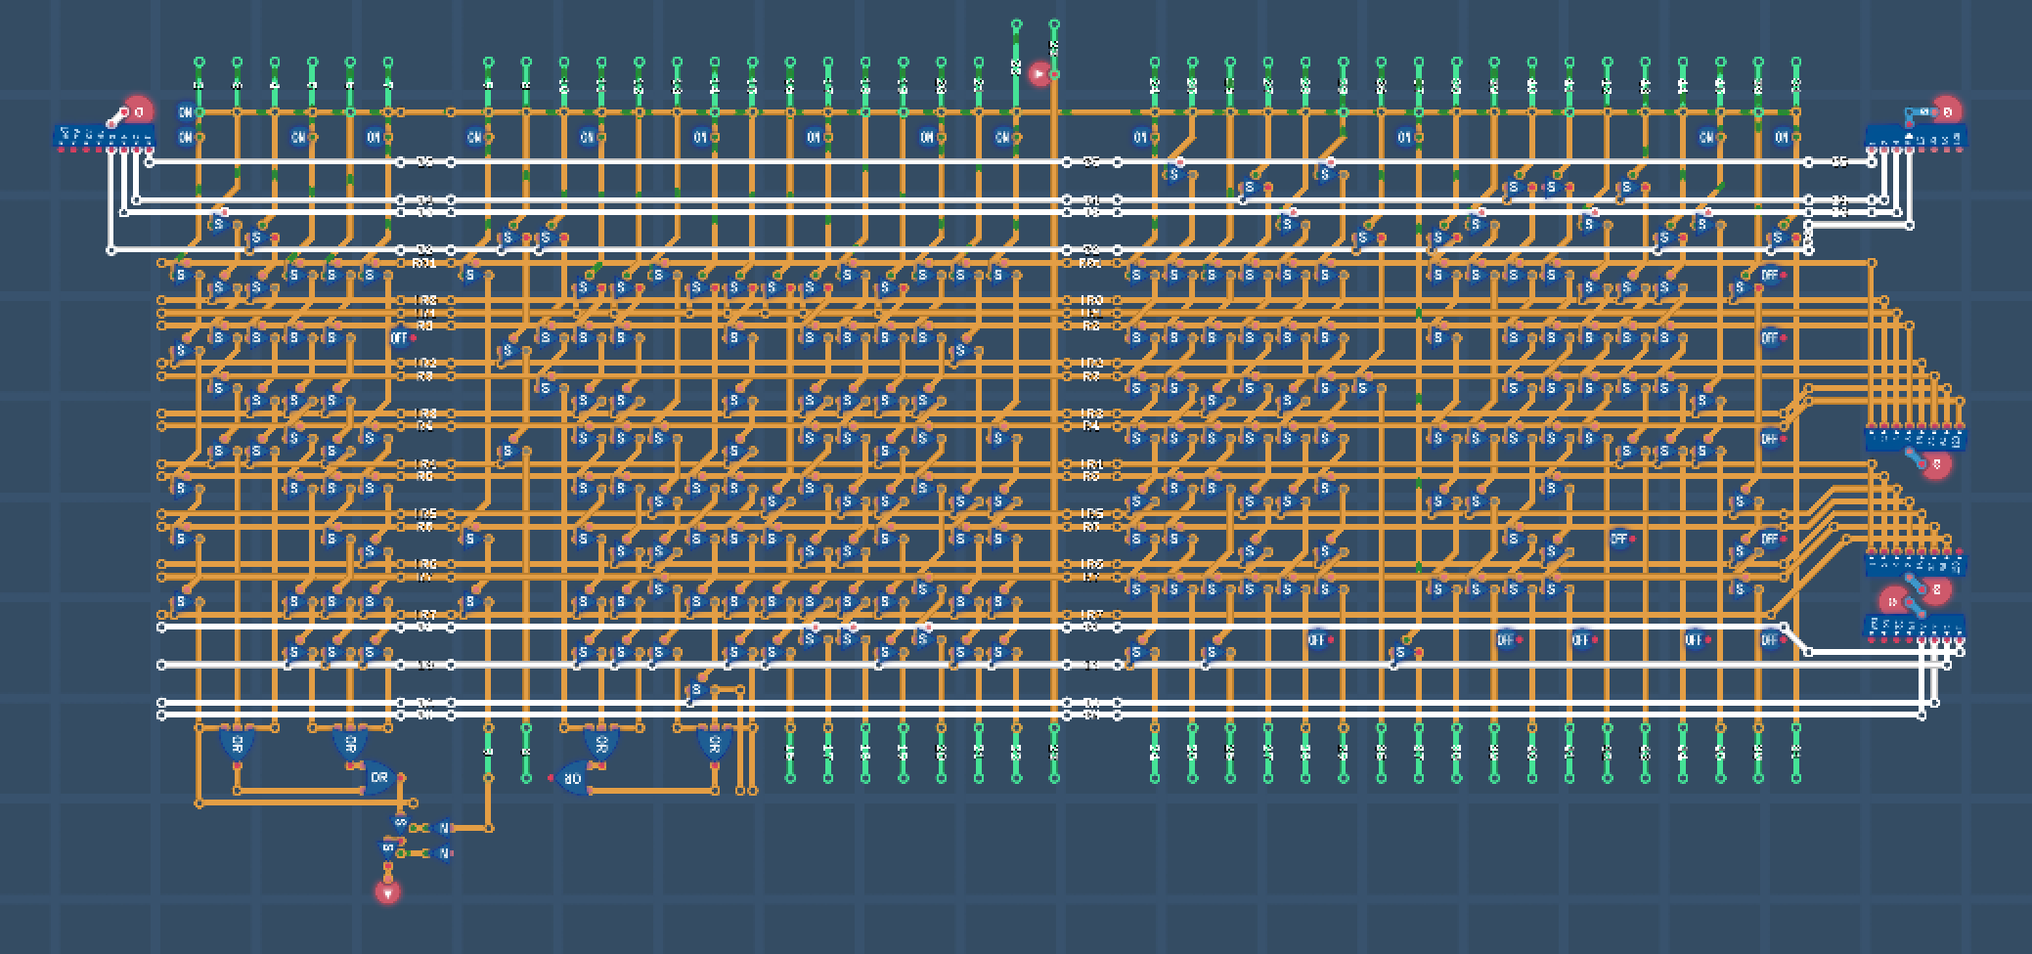
Task: Click the red input pin at top center
Action: coord(1039,73)
